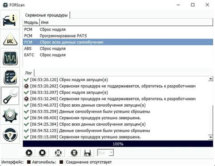Image resolution: width=215 pixels, height=166 pixels.
Task: Start the selected procedure with play button
Action: (x=29, y=153)
